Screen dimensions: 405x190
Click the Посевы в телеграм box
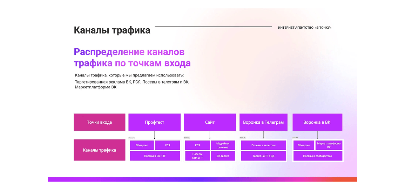(263, 145)
